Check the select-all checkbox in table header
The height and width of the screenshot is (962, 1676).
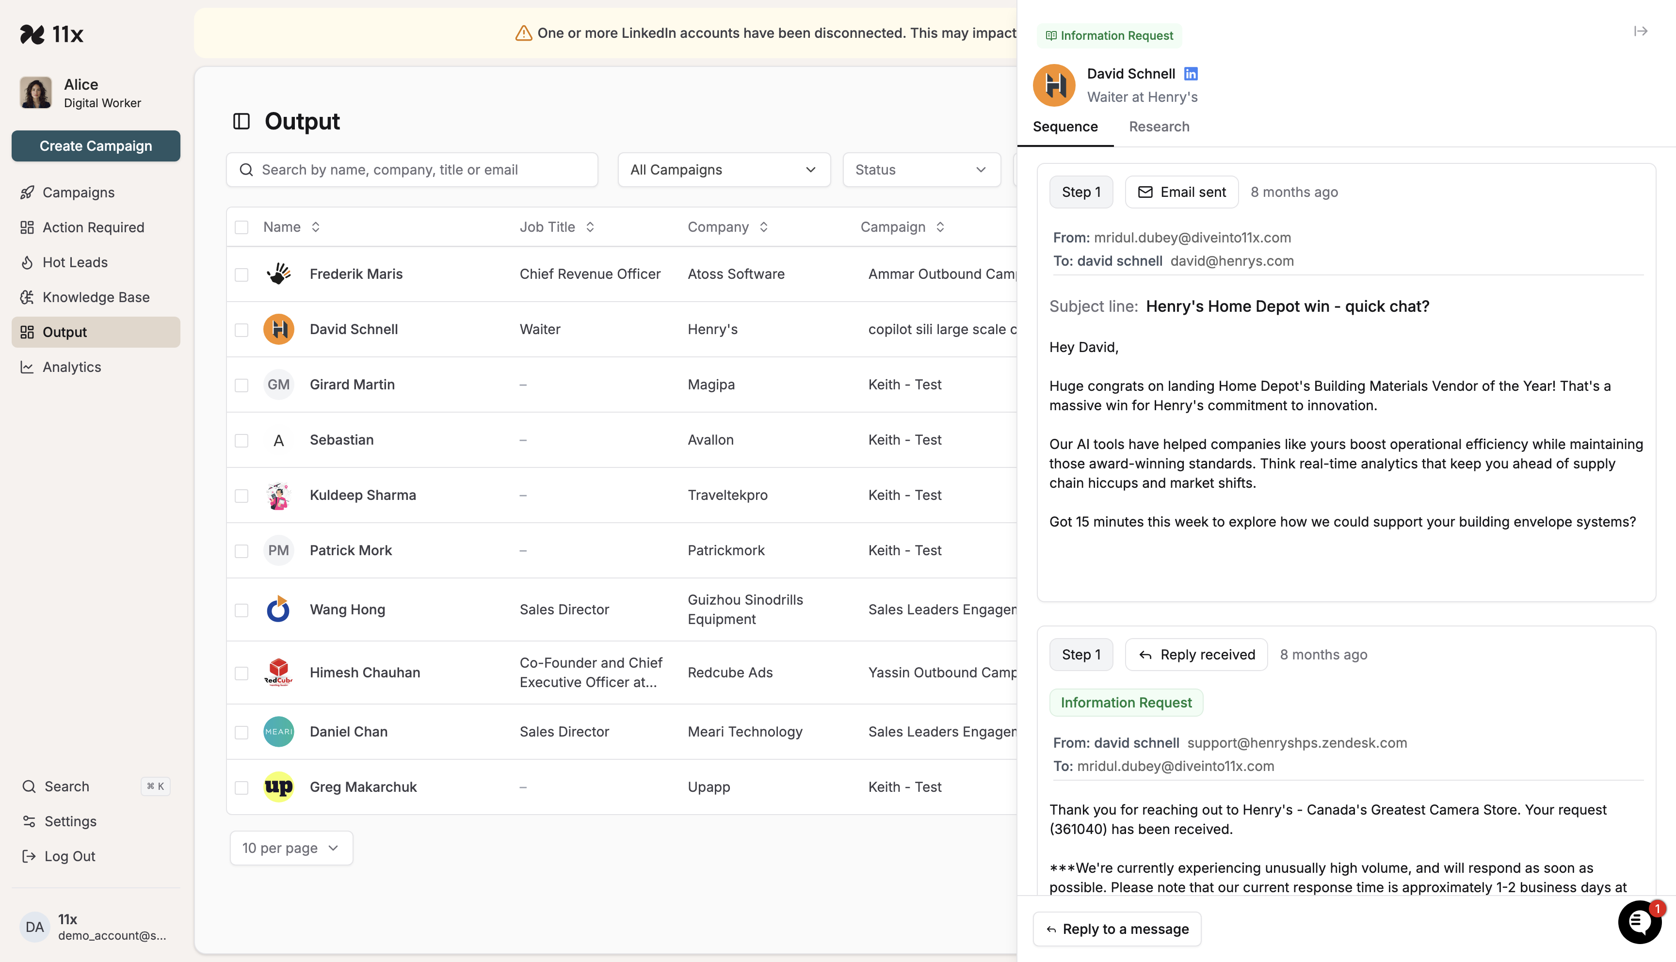[x=242, y=227]
